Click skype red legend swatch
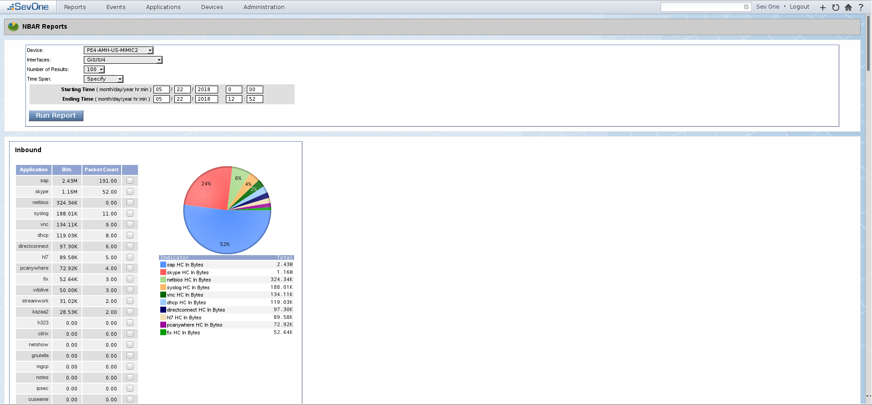 pos(163,272)
